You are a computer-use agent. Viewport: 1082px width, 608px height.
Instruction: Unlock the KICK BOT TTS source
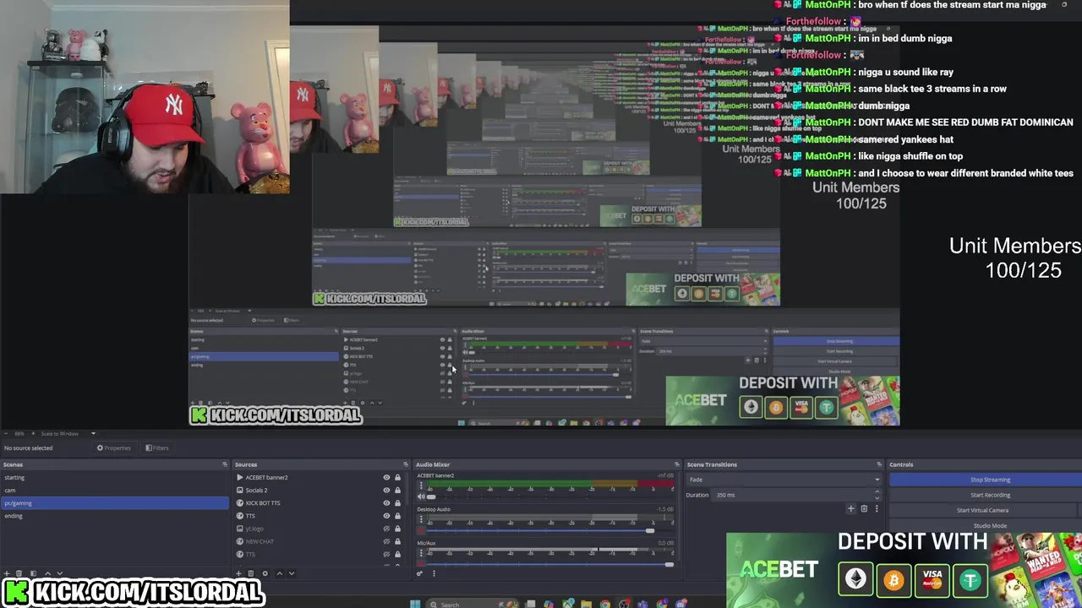click(397, 503)
